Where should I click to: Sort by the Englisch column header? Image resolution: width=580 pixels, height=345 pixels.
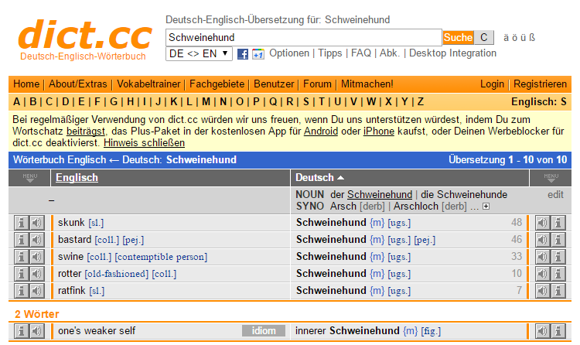[x=77, y=178]
